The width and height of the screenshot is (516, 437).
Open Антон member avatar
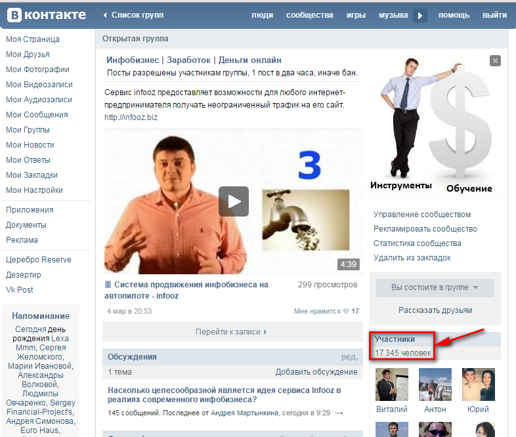click(435, 385)
